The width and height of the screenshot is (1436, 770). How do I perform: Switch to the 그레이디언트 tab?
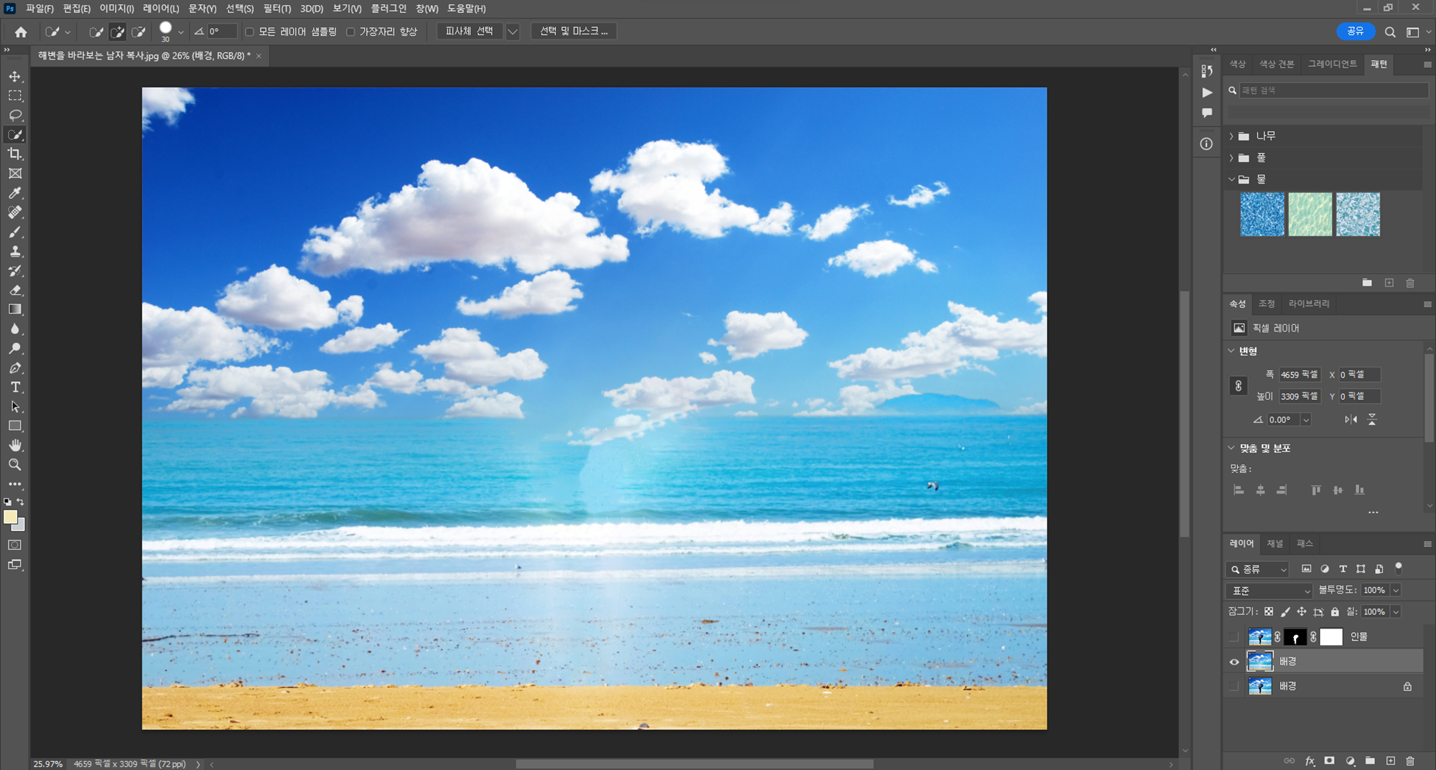point(1333,64)
